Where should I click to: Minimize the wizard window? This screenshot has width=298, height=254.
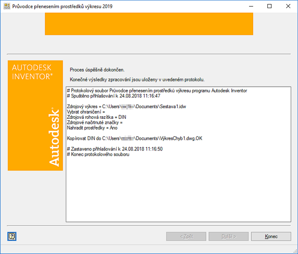(251, 6)
